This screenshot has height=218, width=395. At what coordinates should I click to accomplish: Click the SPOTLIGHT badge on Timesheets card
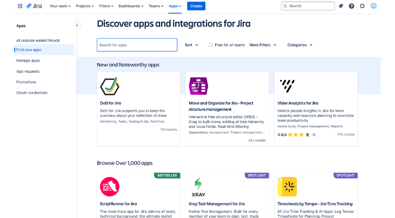tap(346, 175)
